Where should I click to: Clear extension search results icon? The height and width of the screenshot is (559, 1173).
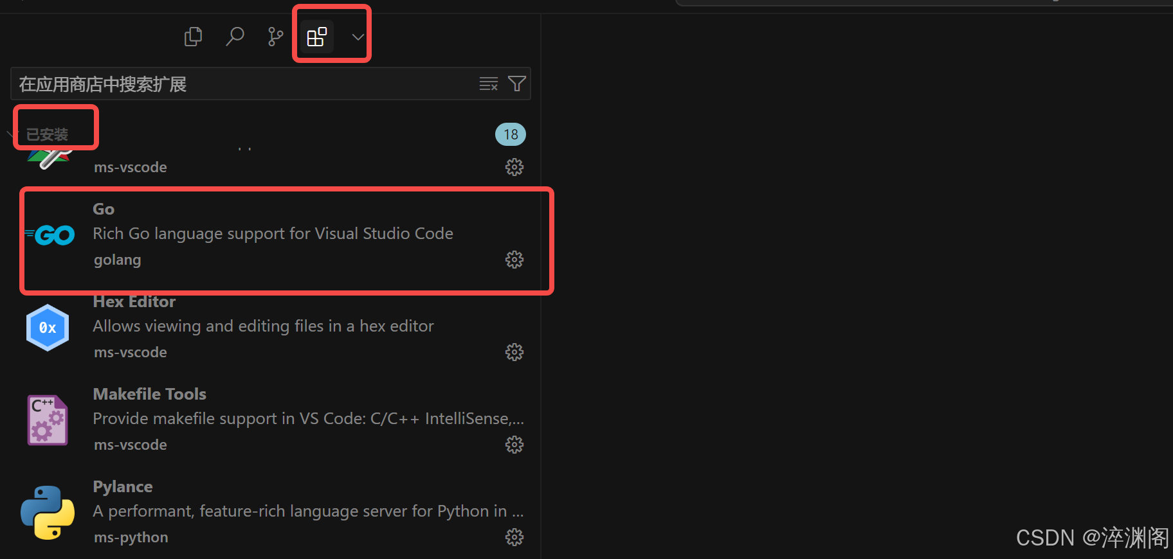pos(489,84)
